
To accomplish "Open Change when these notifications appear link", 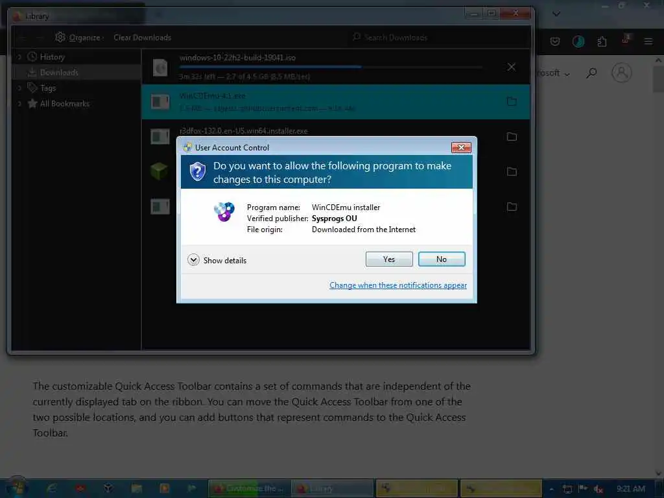I will click(x=397, y=285).
